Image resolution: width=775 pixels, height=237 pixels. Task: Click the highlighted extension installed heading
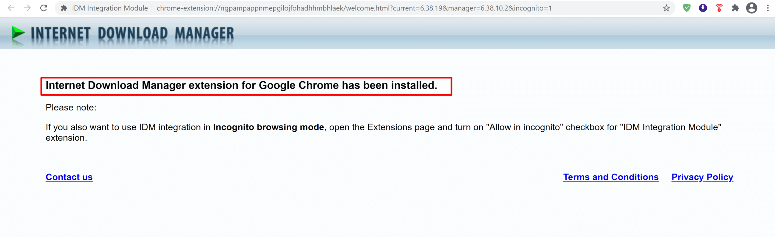241,86
